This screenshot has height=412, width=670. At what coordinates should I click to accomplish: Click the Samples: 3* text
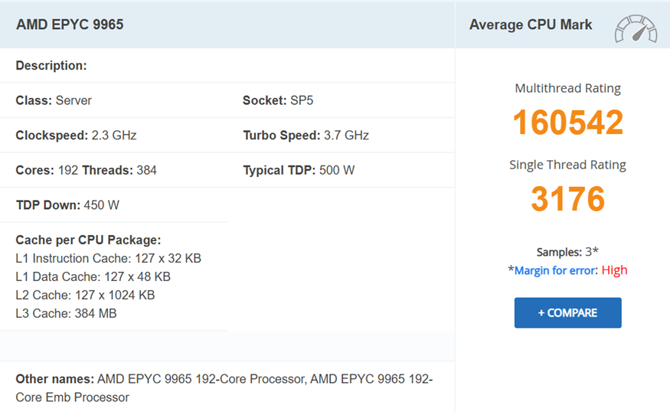tap(567, 252)
